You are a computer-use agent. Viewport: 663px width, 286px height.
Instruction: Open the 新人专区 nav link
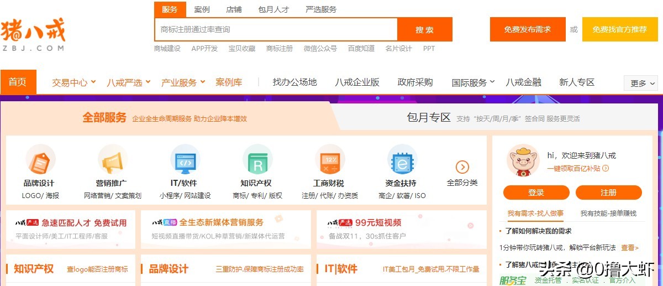click(x=577, y=82)
